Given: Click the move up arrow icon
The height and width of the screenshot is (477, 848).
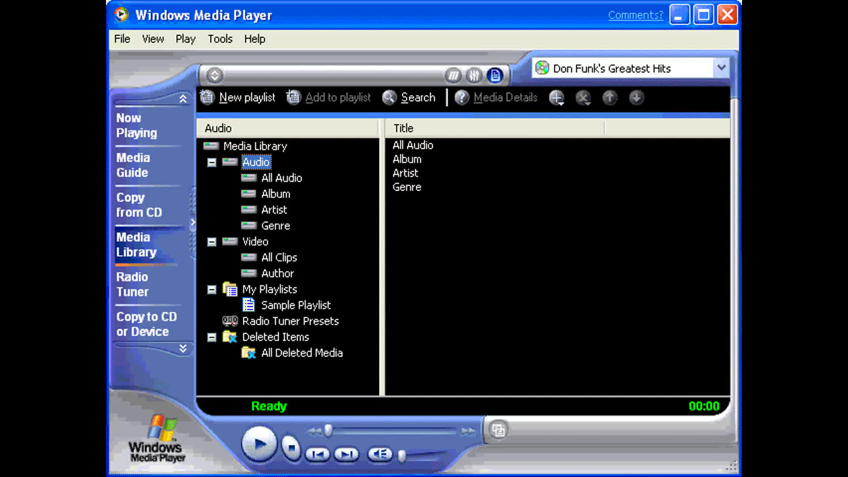Looking at the screenshot, I should 609,98.
